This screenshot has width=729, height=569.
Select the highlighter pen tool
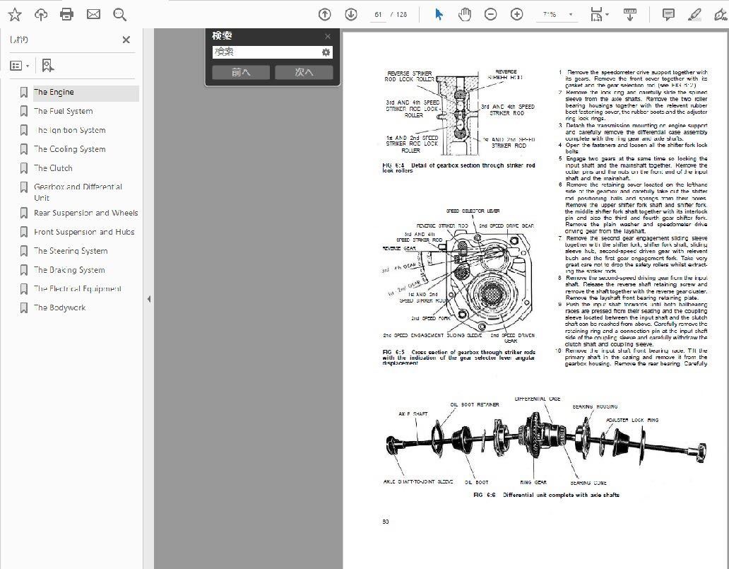(x=694, y=15)
